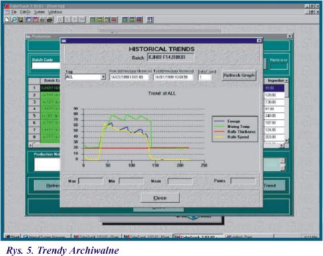This screenshot has height=256, width=323.
Task: Click the Refresh Graph button
Action: [x=239, y=76]
